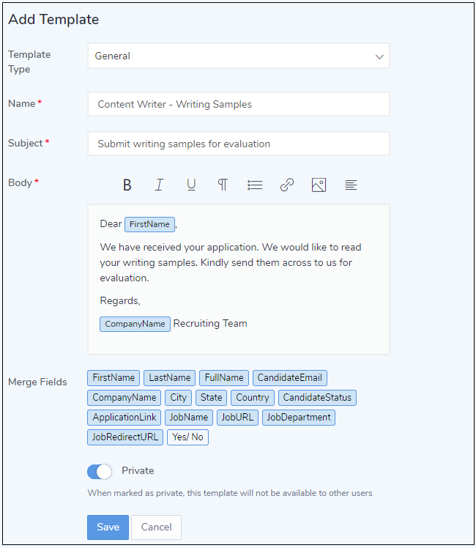Open paragraph format options

[223, 185]
